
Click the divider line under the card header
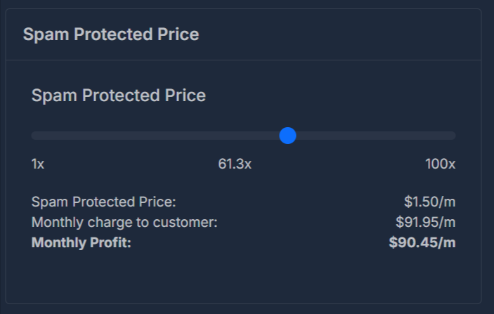(243, 60)
